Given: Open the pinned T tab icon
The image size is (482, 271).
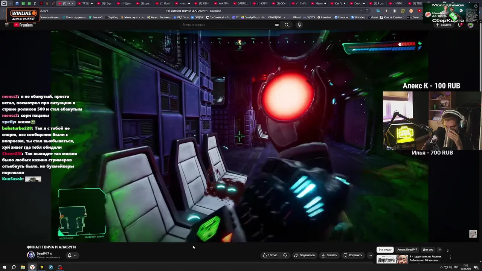Looking at the screenshot, I should (x=17, y=3).
